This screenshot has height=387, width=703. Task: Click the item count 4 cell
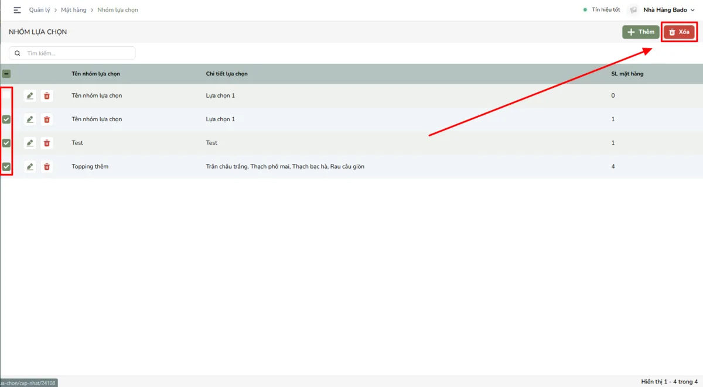point(613,167)
